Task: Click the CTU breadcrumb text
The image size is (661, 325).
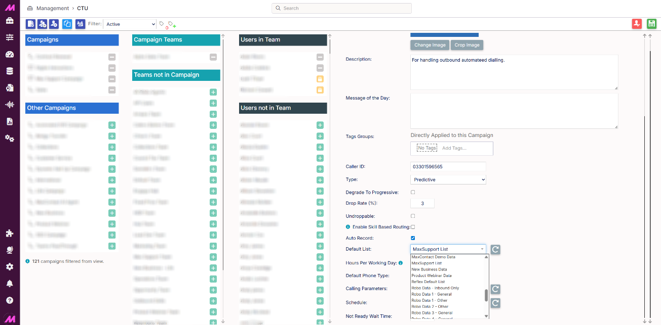Action: pos(83,9)
